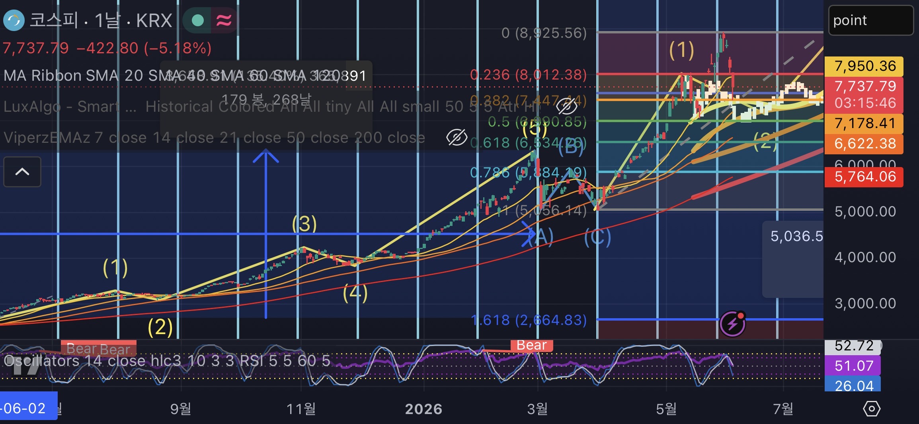Click the Bear label near March
The width and height of the screenshot is (919, 424).
pyautogui.click(x=532, y=345)
